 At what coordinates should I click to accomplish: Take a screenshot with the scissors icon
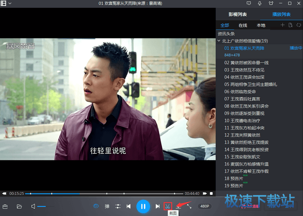coord(168,206)
